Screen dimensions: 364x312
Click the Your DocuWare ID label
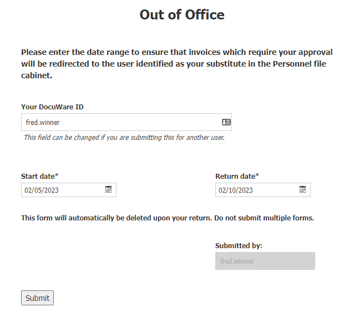pos(52,107)
